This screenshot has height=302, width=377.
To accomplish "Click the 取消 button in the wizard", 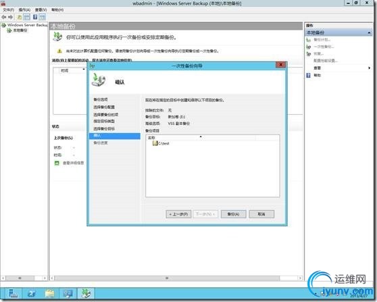I will coord(261,214).
